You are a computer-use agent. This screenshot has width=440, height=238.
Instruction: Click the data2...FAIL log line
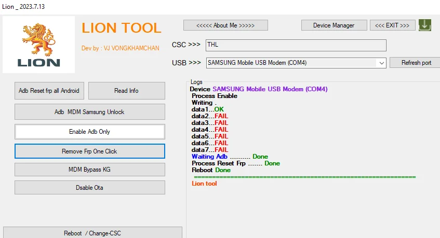pyautogui.click(x=210, y=116)
